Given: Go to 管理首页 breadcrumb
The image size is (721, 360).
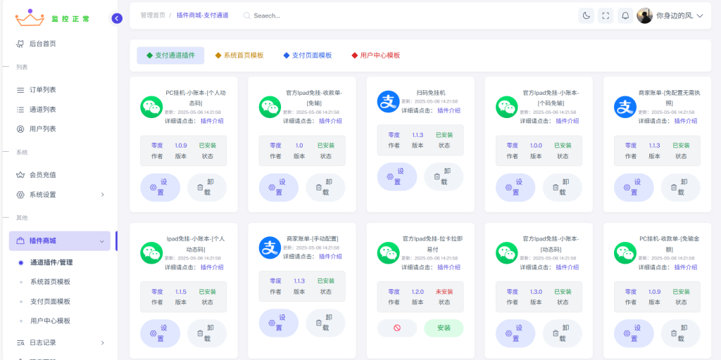Looking at the screenshot, I should pyautogui.click(x=153, y=15).
